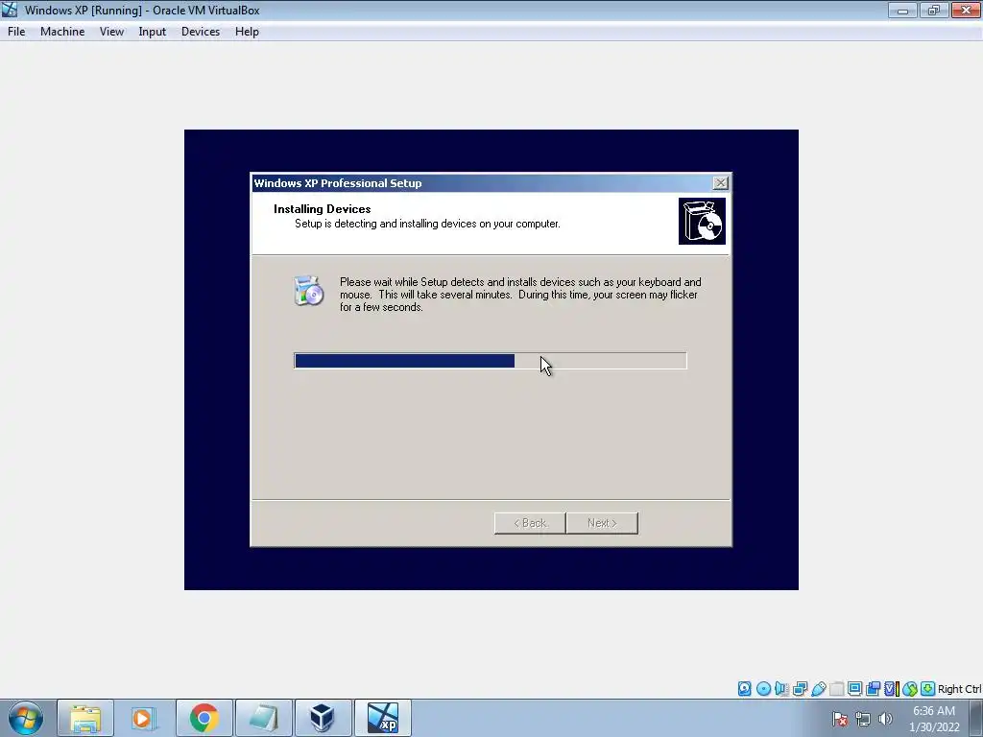Click the Next button in Setup

(602, 523)
